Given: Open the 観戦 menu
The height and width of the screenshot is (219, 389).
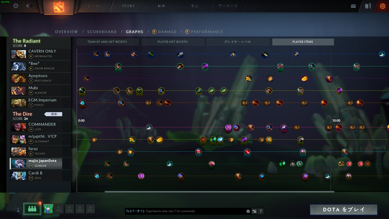Looking at the screenshot, I should pyautogui.click(x=162, y=6).
